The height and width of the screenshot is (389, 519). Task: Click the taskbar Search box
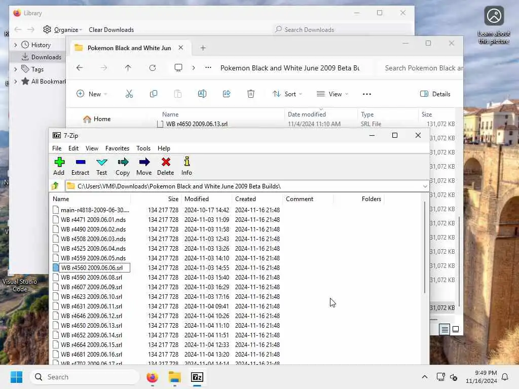[85, 377]
